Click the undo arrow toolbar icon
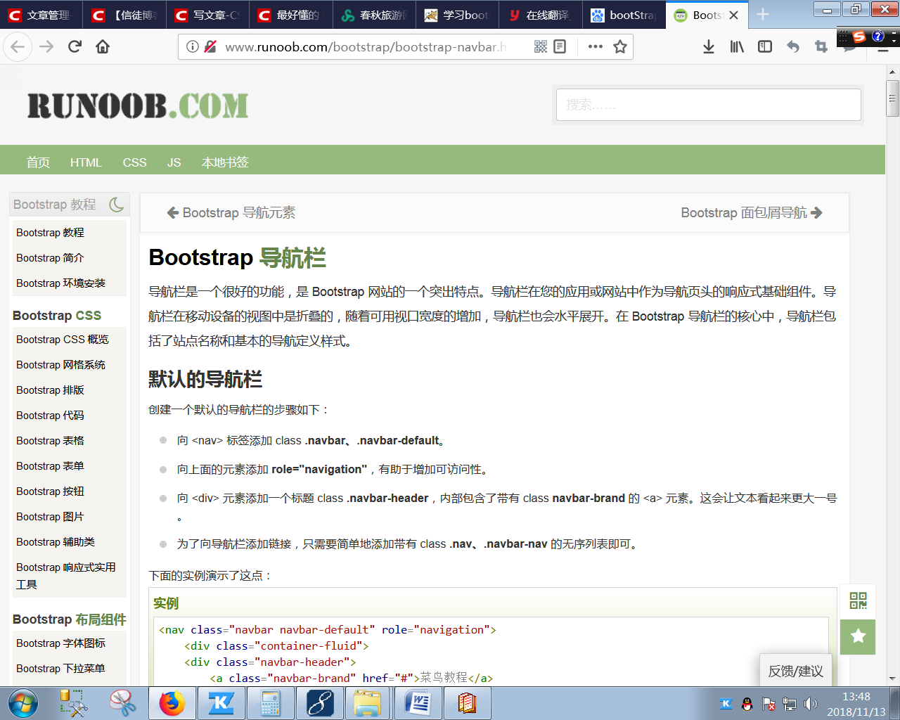The image size is (900, 720). (x=793, y=46)
